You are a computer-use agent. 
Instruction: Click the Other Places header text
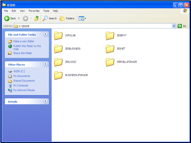pyautogui.click(x=16, y=65)
